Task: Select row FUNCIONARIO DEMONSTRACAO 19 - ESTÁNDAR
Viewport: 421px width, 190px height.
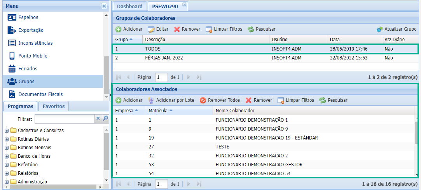Action: click(x=264, y=138)
